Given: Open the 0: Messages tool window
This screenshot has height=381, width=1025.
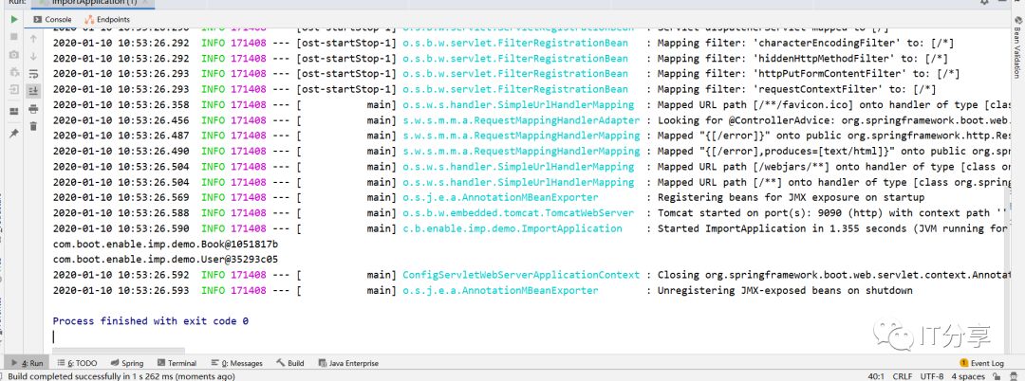Looking at the screenshot, I should (x=236, y=363).
